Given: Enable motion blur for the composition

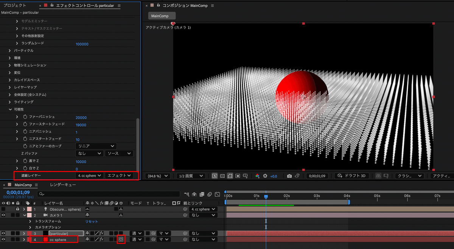Looking at the screenshot, I should 210,194.
